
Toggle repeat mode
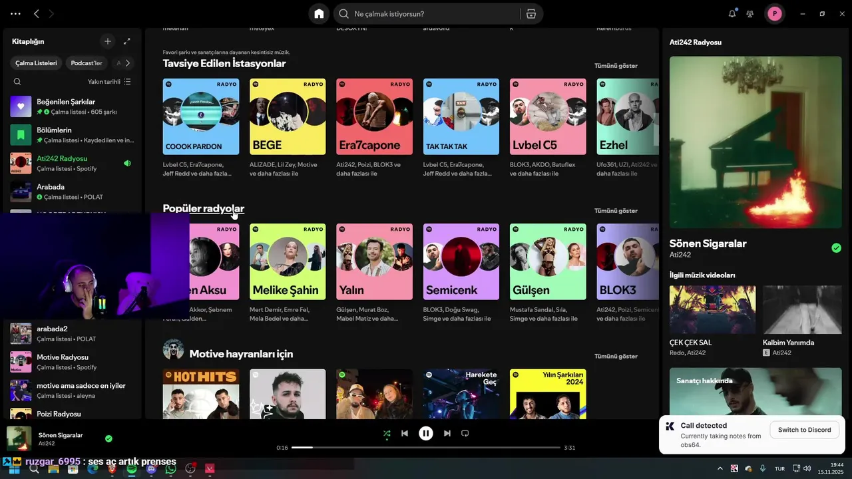pos(465,433)
